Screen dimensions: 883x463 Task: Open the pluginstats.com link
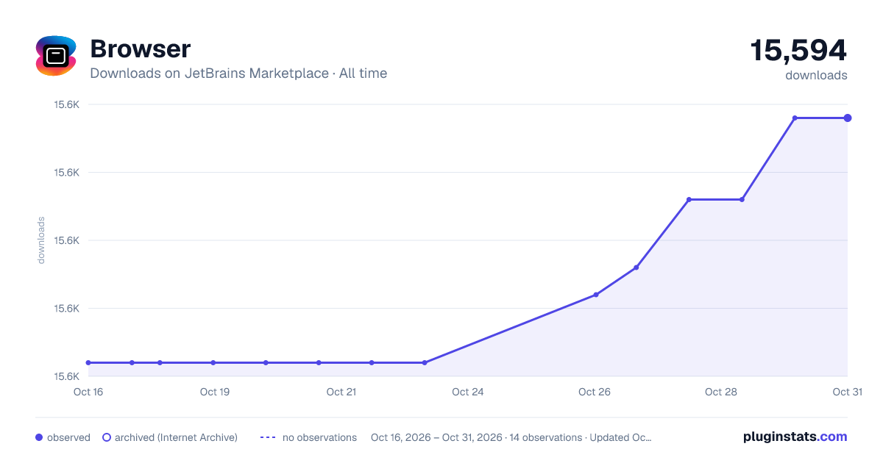tap(795, 437)
